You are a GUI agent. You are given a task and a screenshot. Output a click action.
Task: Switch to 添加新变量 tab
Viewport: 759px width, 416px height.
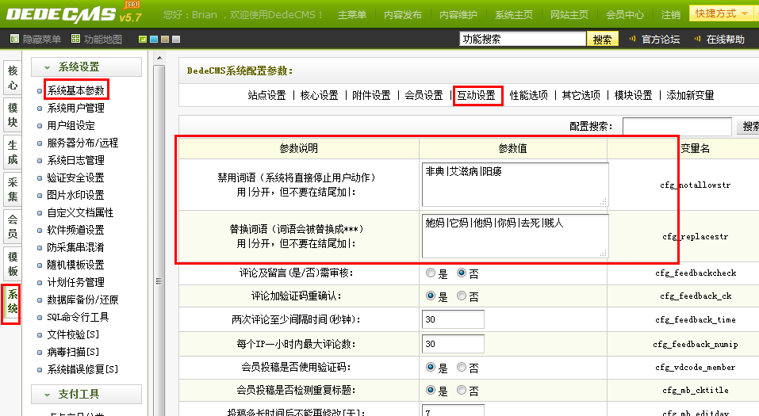coord(690,95)
